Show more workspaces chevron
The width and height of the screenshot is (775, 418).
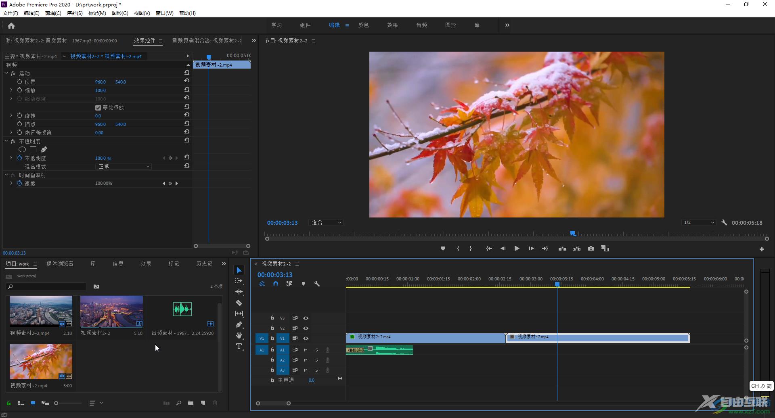pyautogui.click(x=507, y=25)
